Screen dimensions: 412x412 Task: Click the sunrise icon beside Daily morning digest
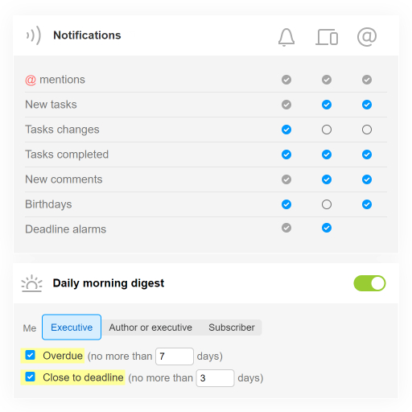tap(31, 283)
